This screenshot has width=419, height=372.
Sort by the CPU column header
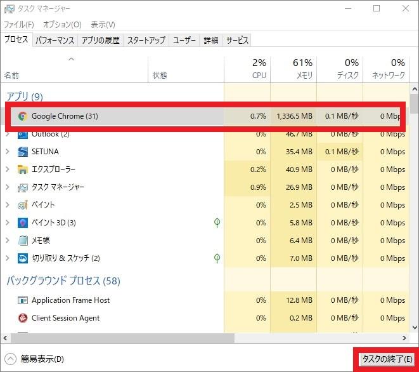247,69
